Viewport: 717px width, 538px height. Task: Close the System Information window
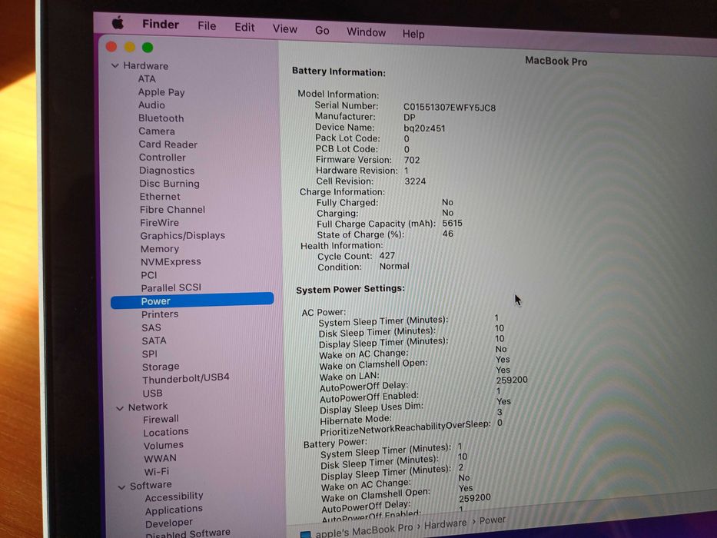(111, 46)
